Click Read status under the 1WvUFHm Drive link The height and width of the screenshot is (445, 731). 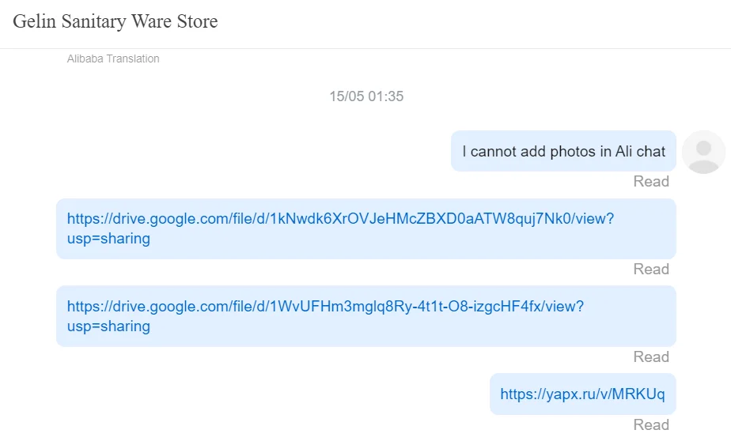[651, 357]
